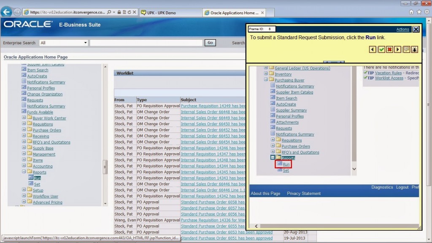Open a new browser tab

pyautogui.click(x=270, y=13)
